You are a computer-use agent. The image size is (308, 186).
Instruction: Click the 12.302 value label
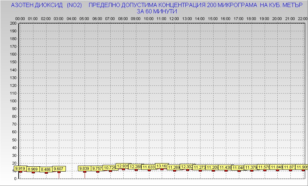[187, 167]
